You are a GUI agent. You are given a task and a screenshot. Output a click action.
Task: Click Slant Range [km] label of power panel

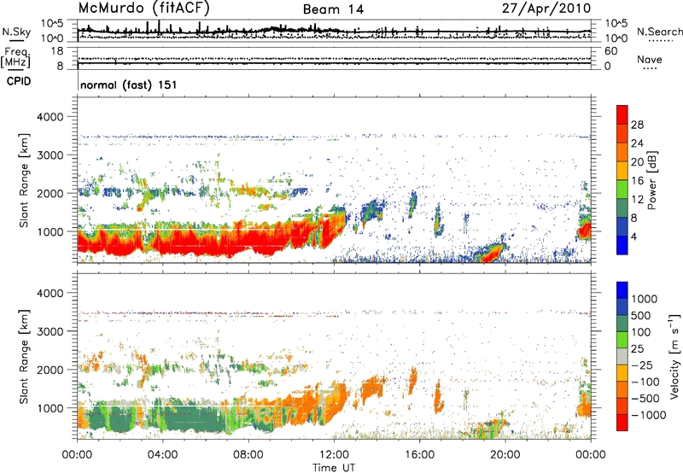(x=24, y=180)
